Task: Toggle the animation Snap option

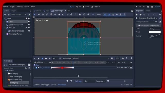Action: point(78,81)
